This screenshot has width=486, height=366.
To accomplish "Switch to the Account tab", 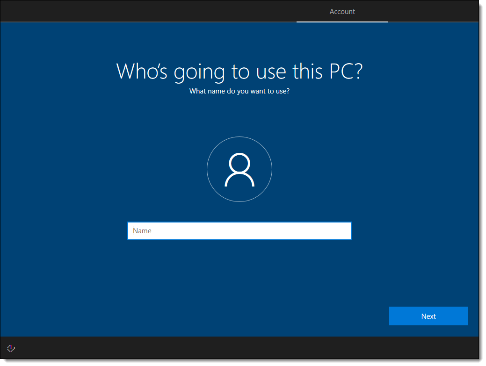I will tap(342, 12).
